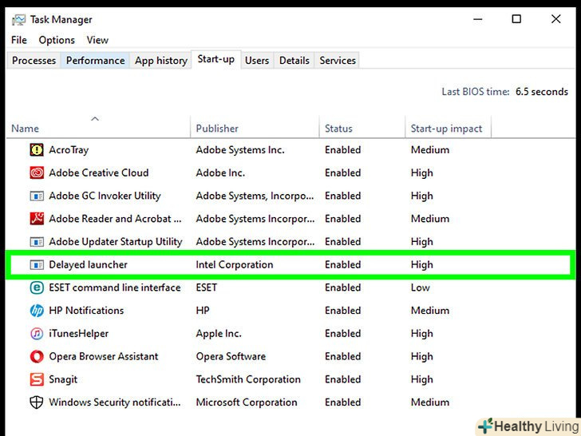This screenshot has height=436, width=581.
Task: Select the Adobe Updater Startup Utility name
Action: 116,242
